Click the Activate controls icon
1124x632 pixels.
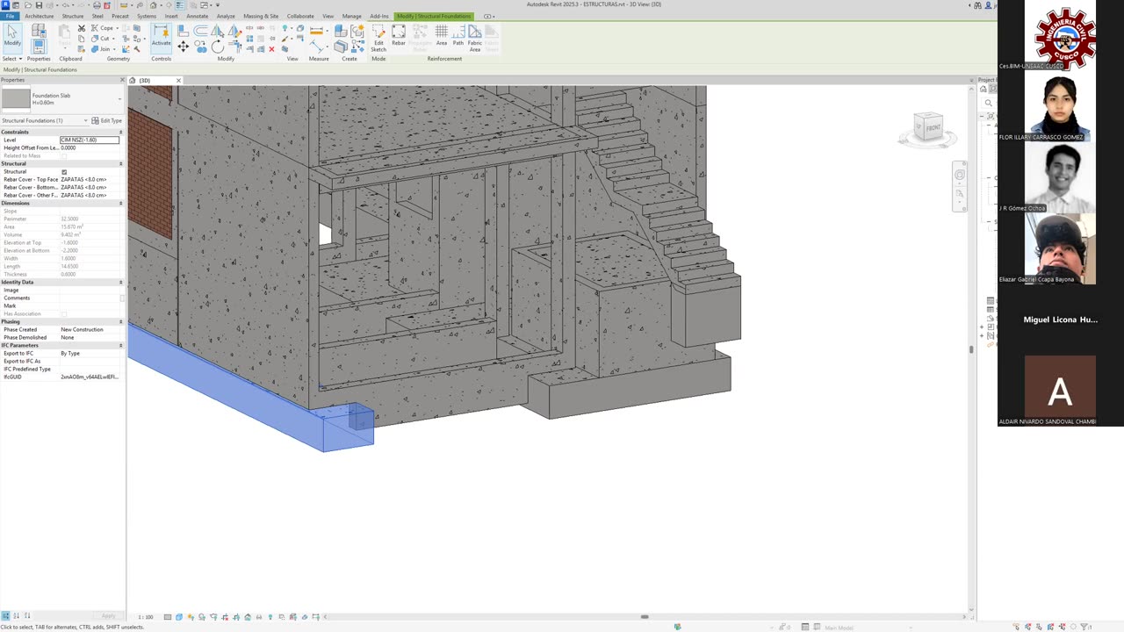pos(162,35)
